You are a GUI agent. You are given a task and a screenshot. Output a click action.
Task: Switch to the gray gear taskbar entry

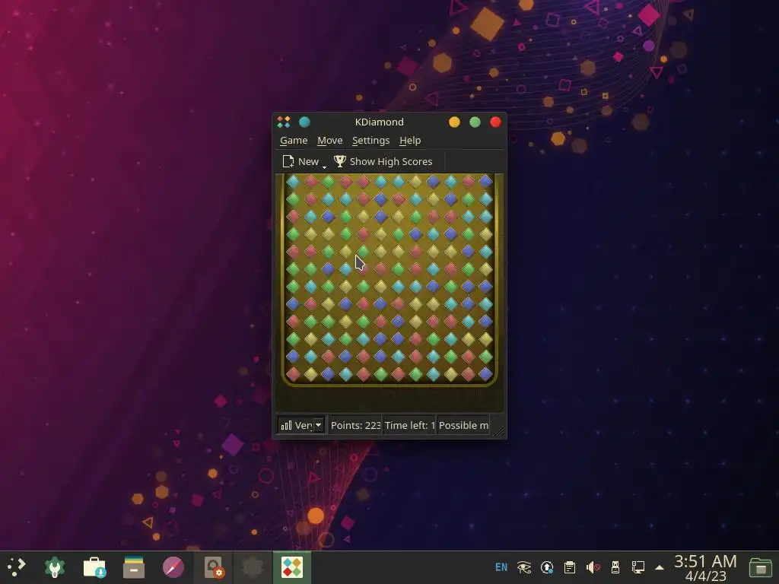point(253,567)
